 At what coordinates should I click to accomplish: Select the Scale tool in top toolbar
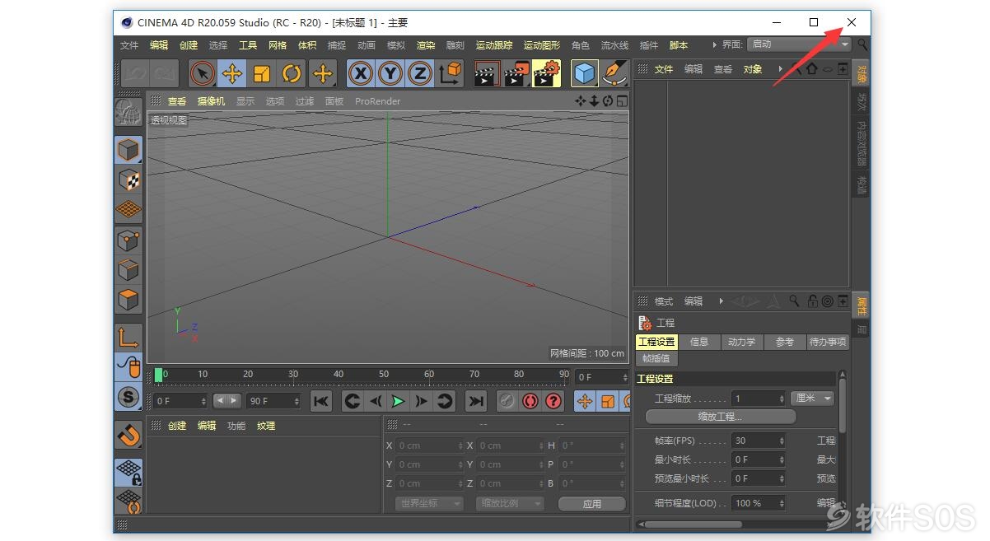(262, 74)
